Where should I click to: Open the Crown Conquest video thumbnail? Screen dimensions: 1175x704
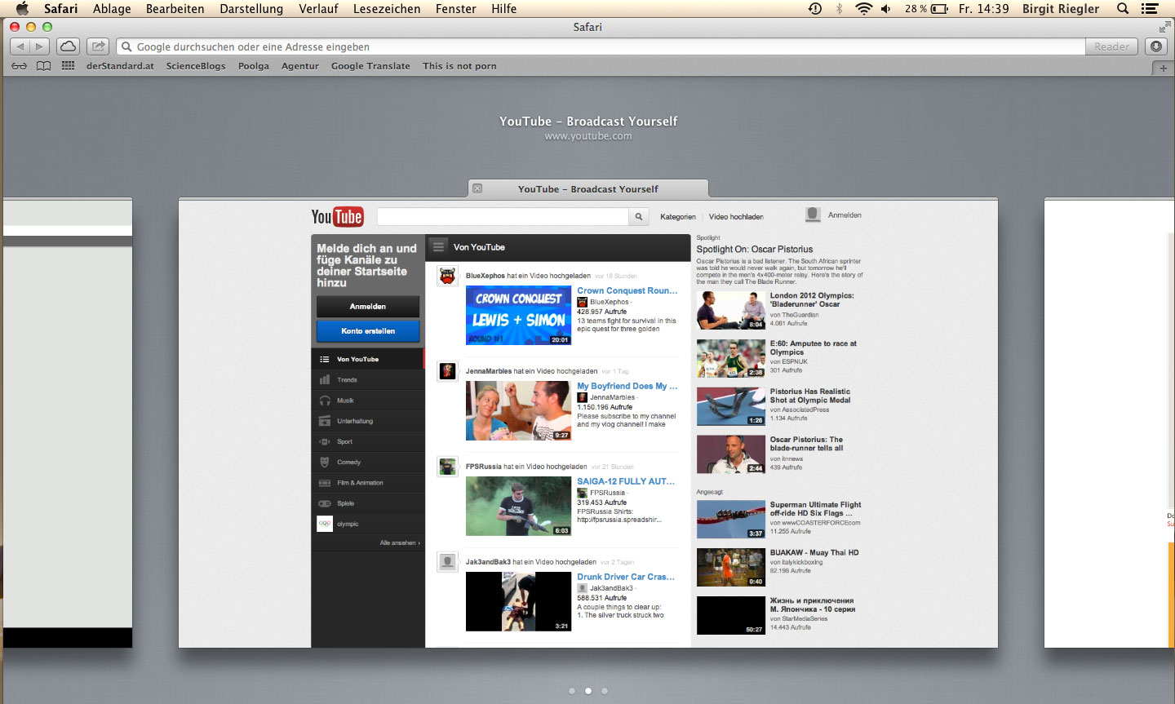tap(519, 315)
